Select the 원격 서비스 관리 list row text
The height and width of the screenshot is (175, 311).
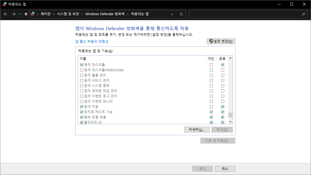click(96, 80)
